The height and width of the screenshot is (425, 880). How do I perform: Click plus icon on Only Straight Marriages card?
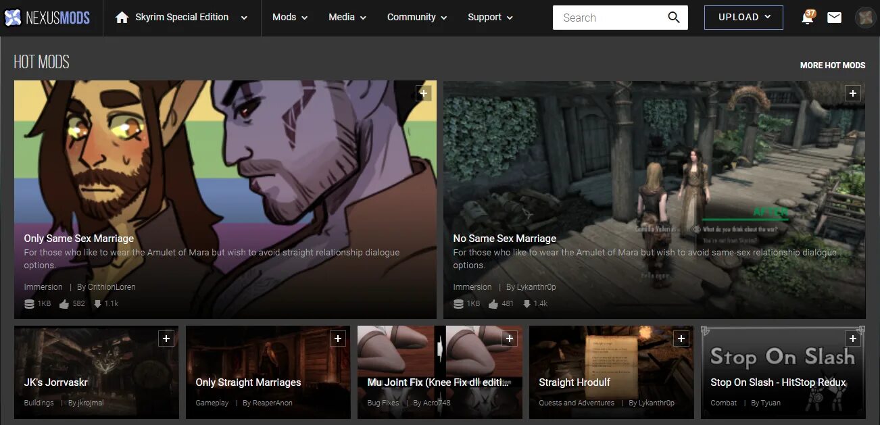[338, 339]
